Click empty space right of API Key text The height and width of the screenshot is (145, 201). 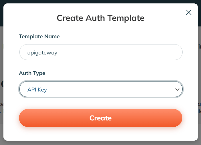point(110,89)
